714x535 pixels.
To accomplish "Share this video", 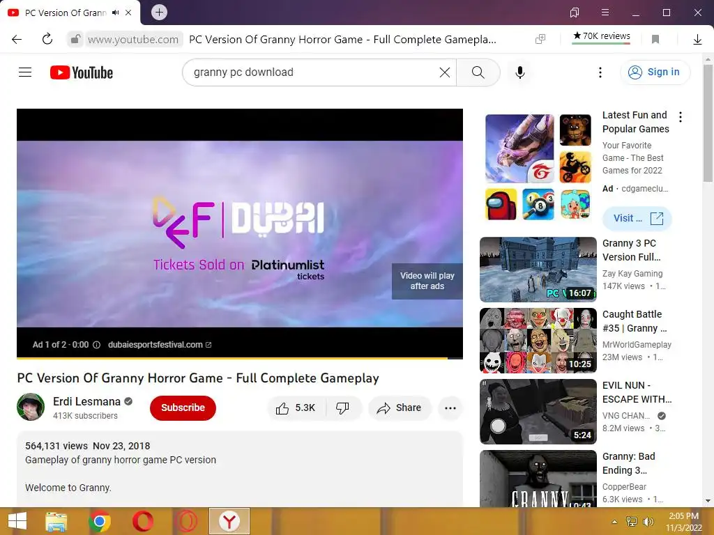I will tap(399, 408).
